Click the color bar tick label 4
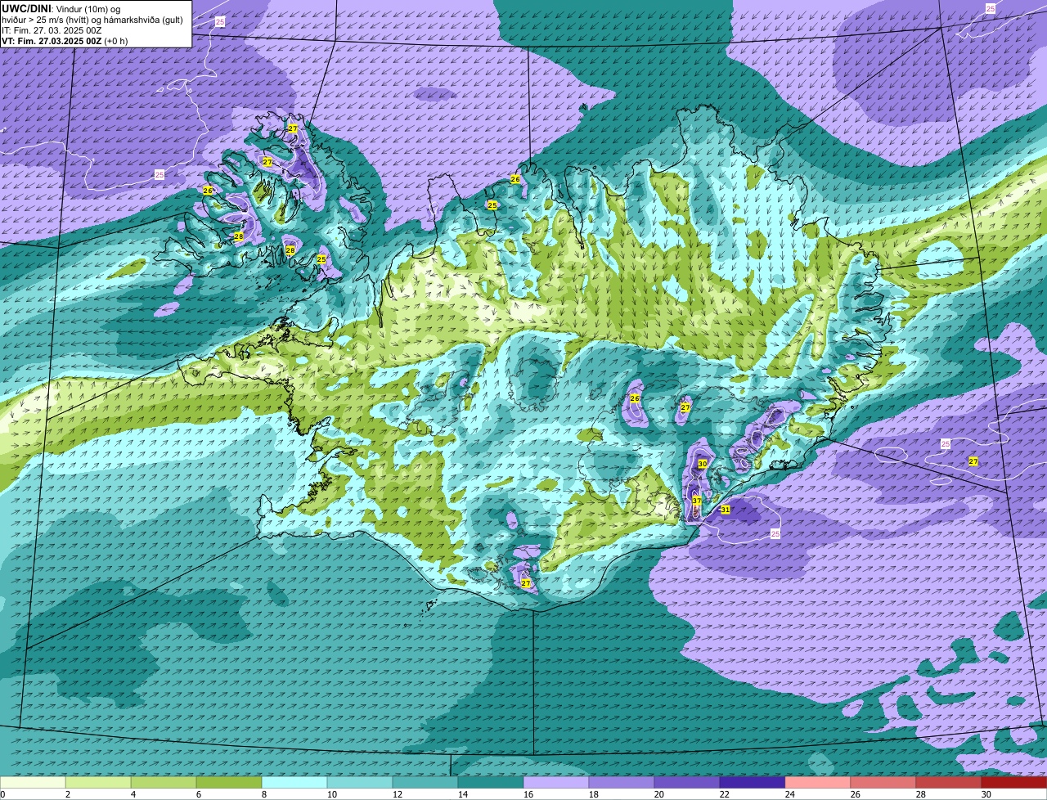Screen dimensions: 1047x800 pyautogui.click(x=133, y=794)
